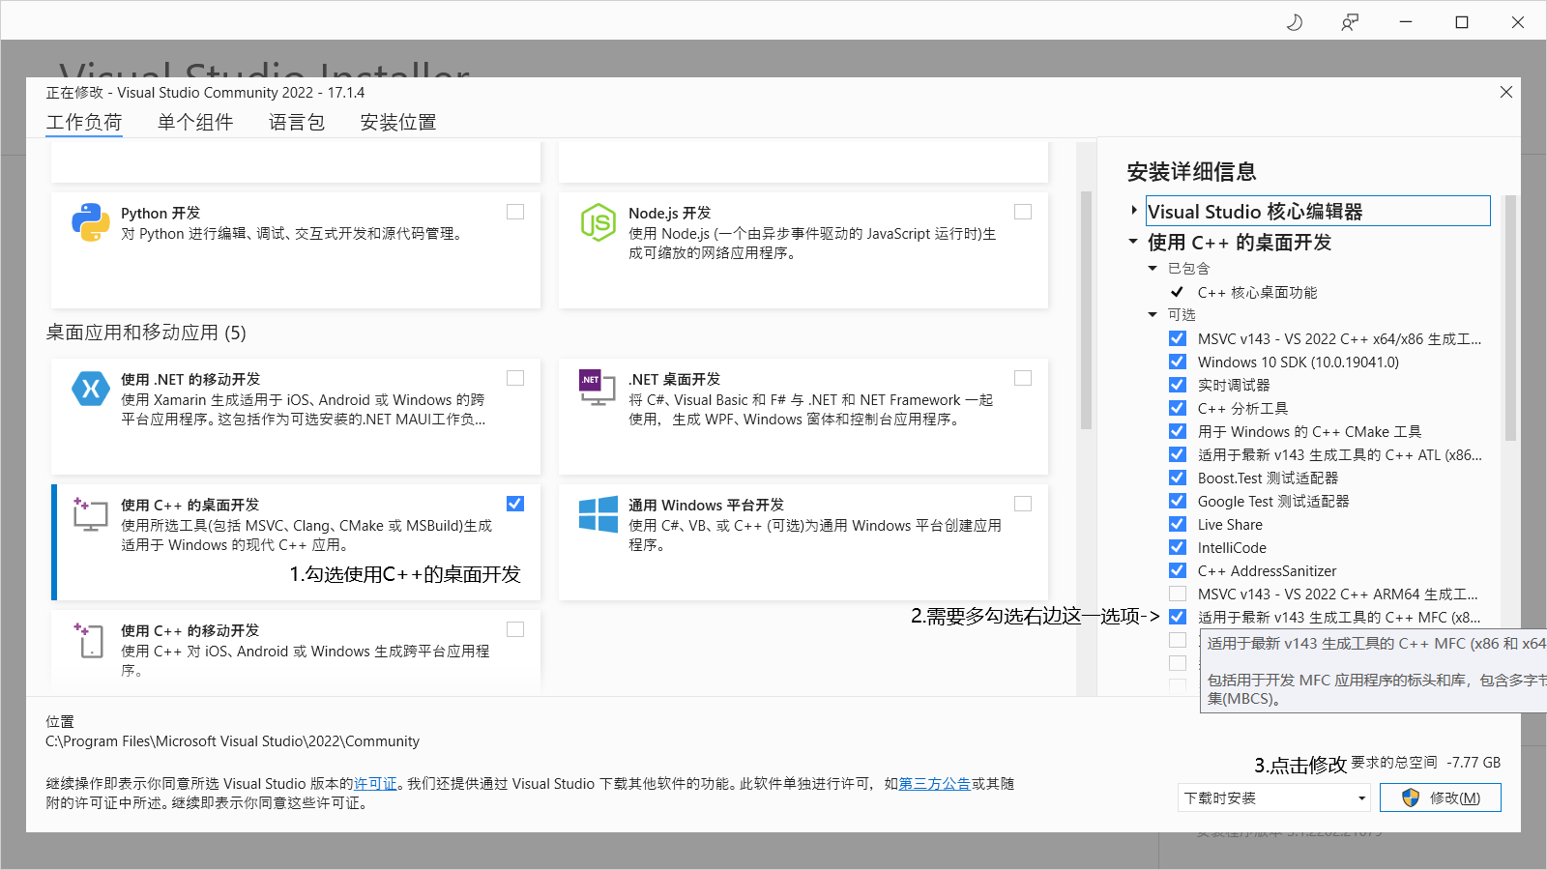The height and width of the screenshot is (870, 1547).
Task: Uncheck 使用 C++ 的桌面开发 workload checkbox
Action: point(515,504)
